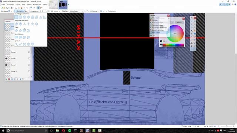
Task: Expand the image list arrow beside thumbnails
Action: point(69,4)
